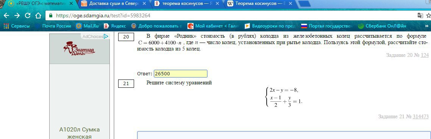Screen dimensions: 431x139
Task: Click the address bar URL
Action: click(103, 15)
